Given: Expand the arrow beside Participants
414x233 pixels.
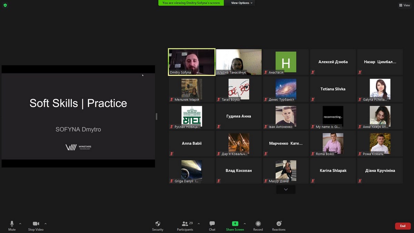Looking at the screenshot, I should [x=198, y=224].
